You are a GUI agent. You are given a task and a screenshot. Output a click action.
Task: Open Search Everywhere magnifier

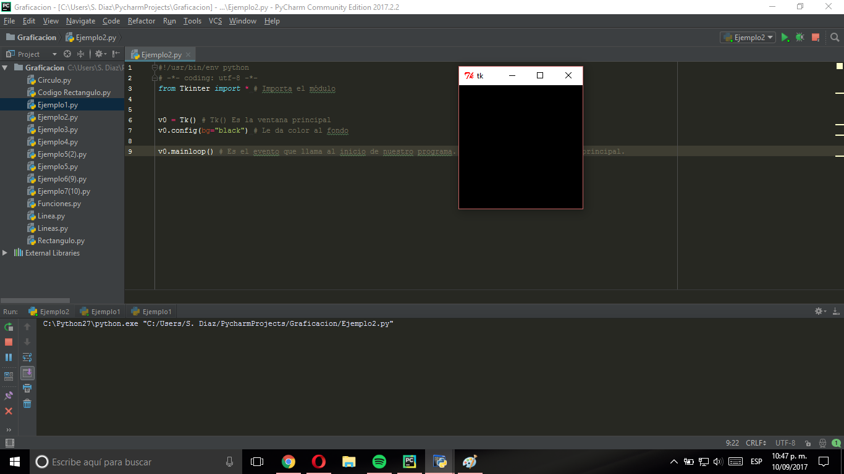(835, 37)
